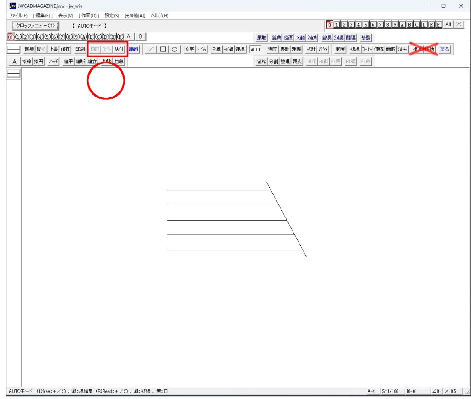471x399 pixels.
Task: Select the rectangle (□) drawing tool
Action: tap(163, 50)
